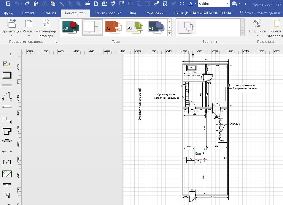Image resolution: width=283 pixels, height=205 pixels.
Task: Paste from clipboard in the quick access toolbar
Action: (36, 4)
